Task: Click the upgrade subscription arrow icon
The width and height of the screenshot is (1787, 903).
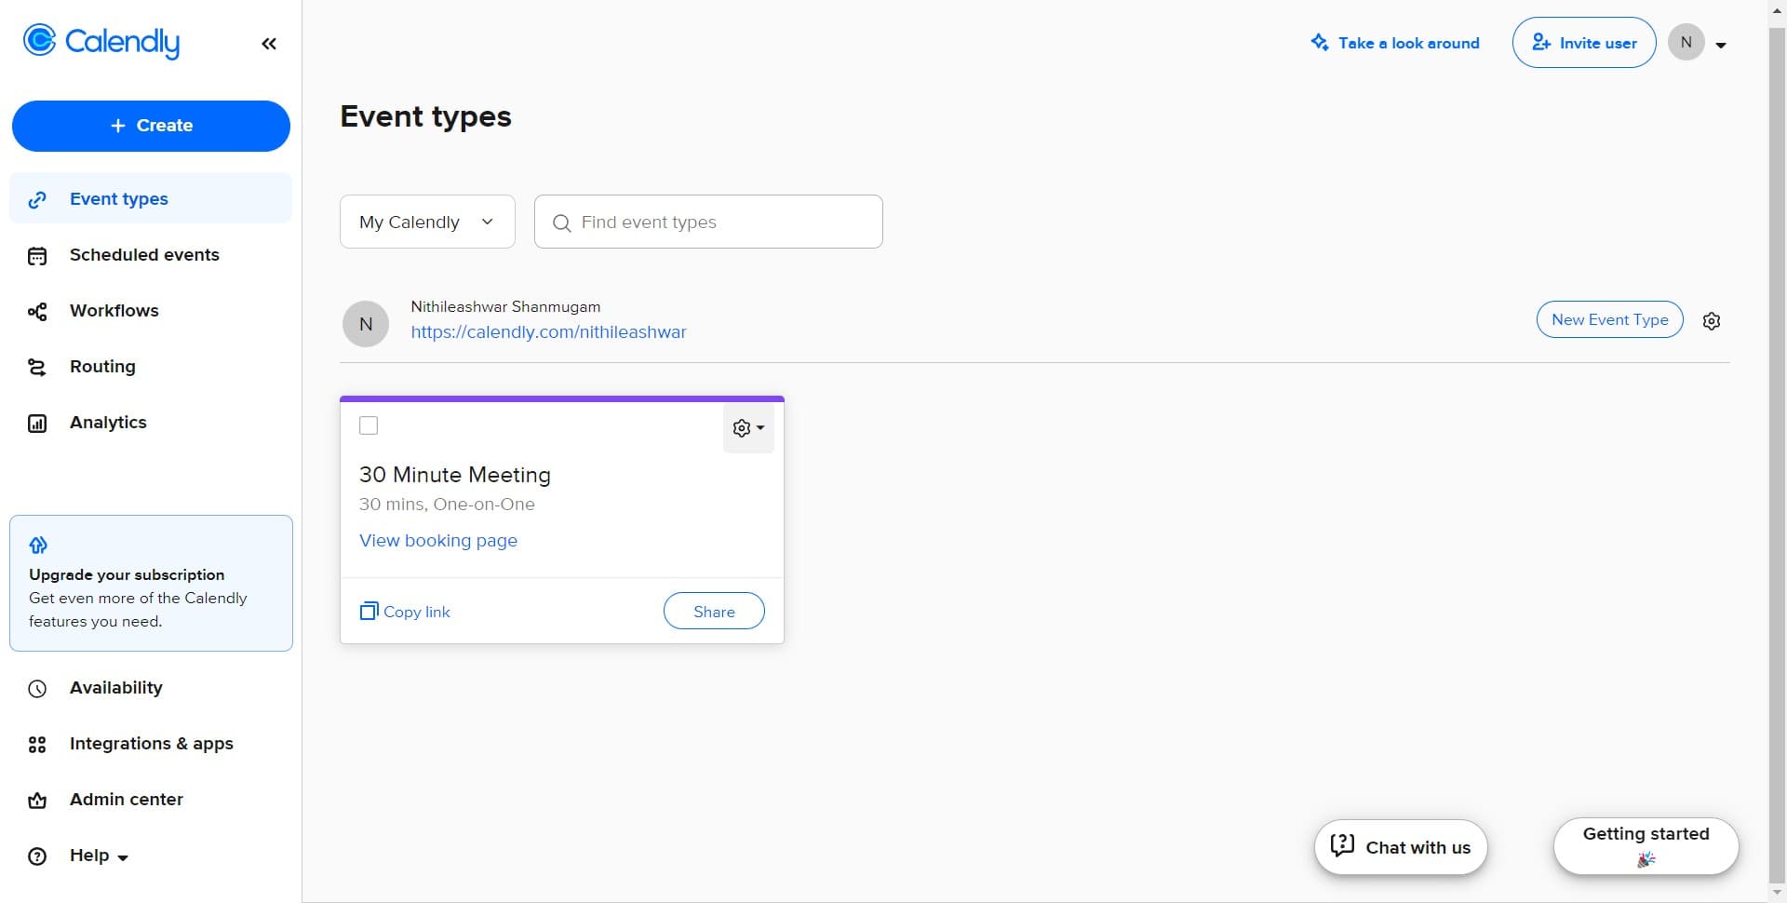Action: [x=38, y=545]
